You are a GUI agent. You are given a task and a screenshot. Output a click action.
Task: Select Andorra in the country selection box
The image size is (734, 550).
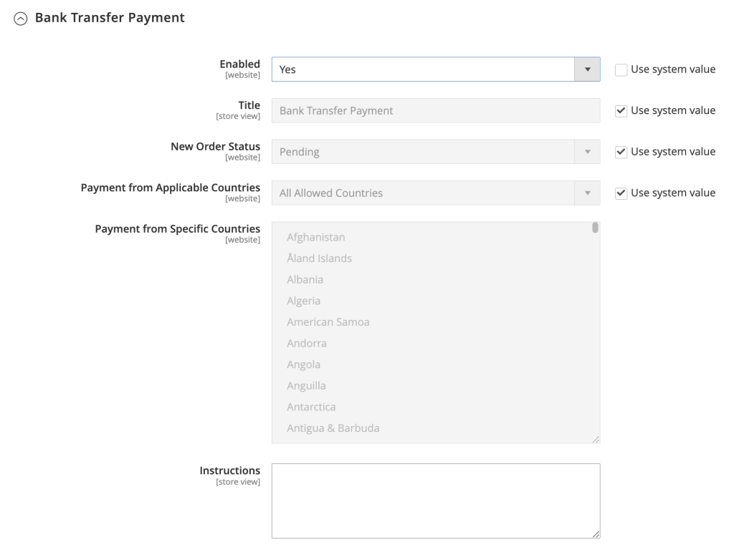click(308, 343)
